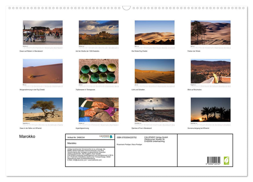Click the Artikel-Nr. 2466334 field
The width and height of the screenshot is (253, 182).
(76, 137)
